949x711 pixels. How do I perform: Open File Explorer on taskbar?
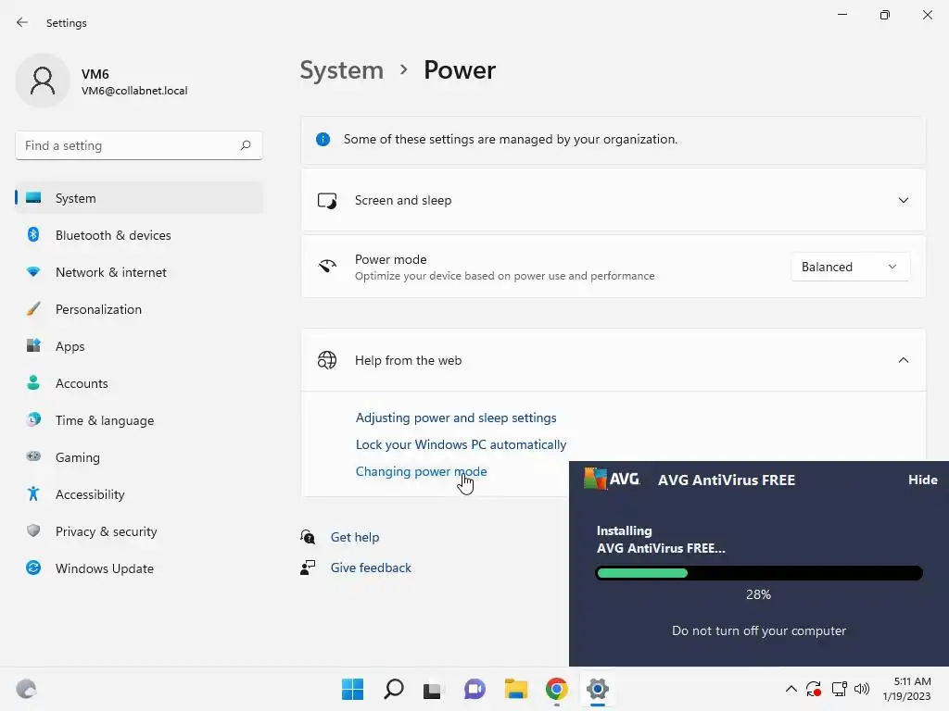[x=515, y=689]
